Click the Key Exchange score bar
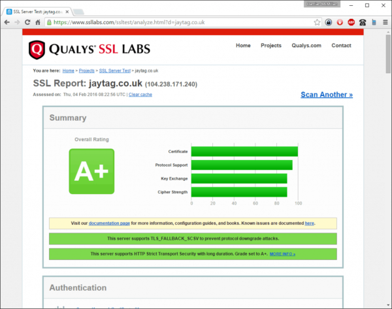The width and height of the screenshot is (392, 309). click(x=239, y=178)
